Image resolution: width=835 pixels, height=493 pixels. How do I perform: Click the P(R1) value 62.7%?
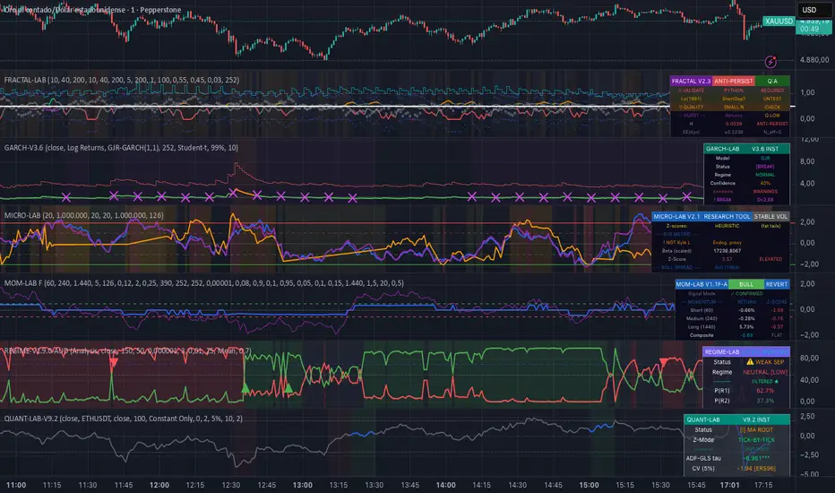click(765, 391)
